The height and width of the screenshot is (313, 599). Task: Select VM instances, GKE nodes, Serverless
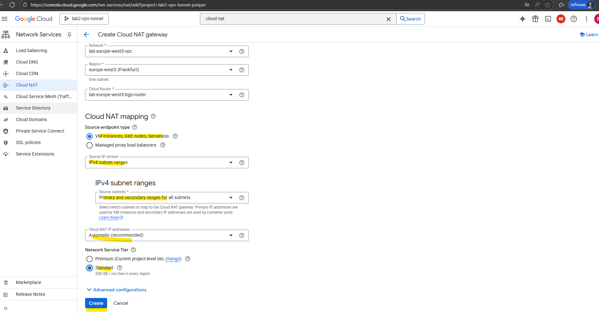point(90,136)
